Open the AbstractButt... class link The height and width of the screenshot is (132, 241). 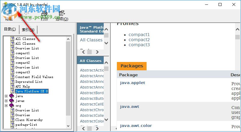(92, 99)
